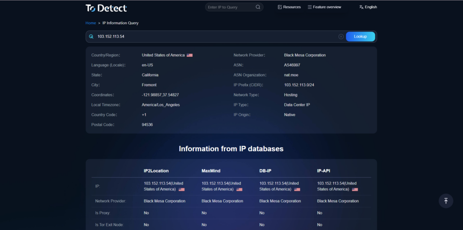The height and width of the screenshot is (230, 463).
Task: Select Black Mesa Corporation in top panel
Action: tap(305, 55)
